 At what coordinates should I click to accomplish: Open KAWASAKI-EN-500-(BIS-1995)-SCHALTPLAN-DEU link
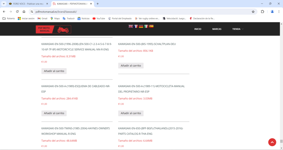point(147,44)
